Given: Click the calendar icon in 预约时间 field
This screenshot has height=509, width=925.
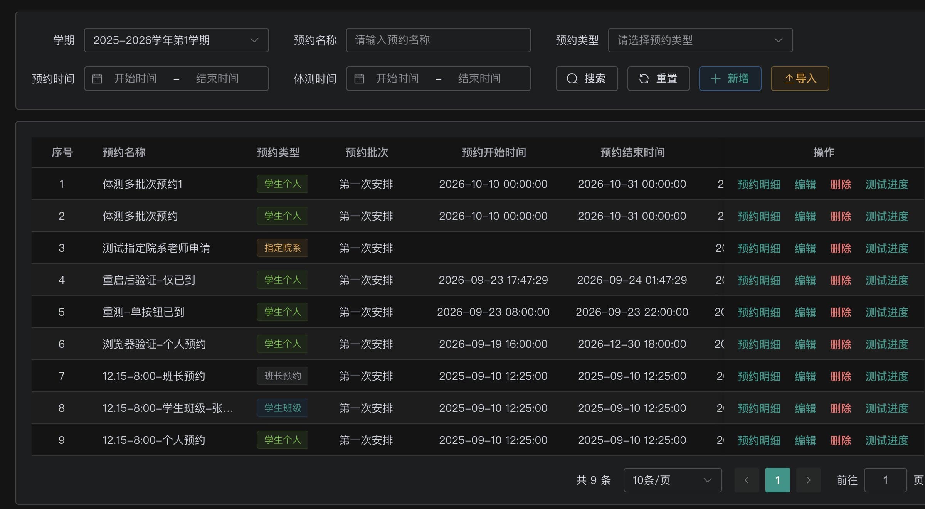Looking at the screenshot, I should (x=97, y=79).
